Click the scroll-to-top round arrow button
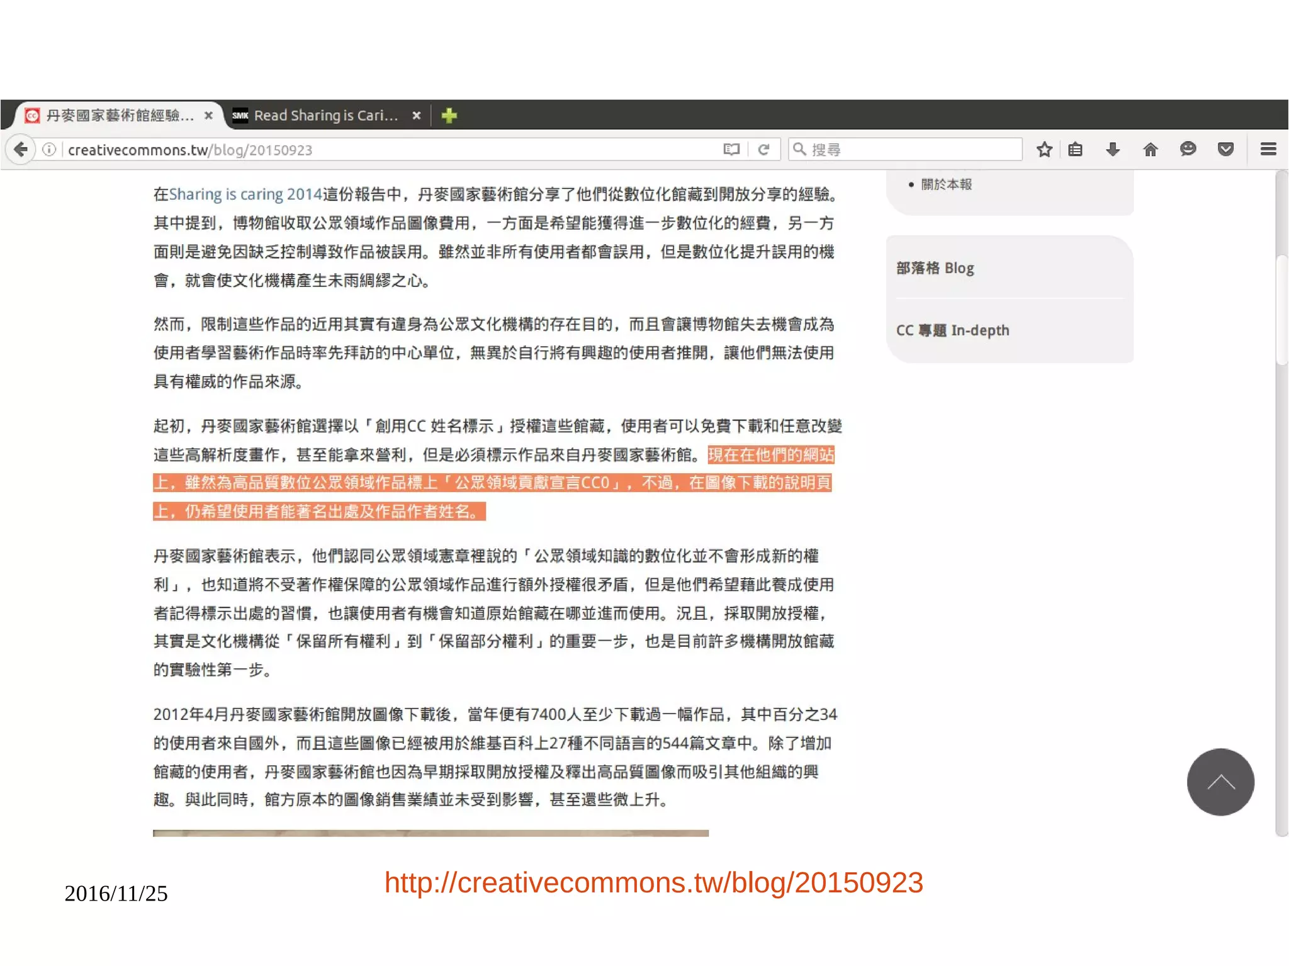 (x=1220, y=782)
